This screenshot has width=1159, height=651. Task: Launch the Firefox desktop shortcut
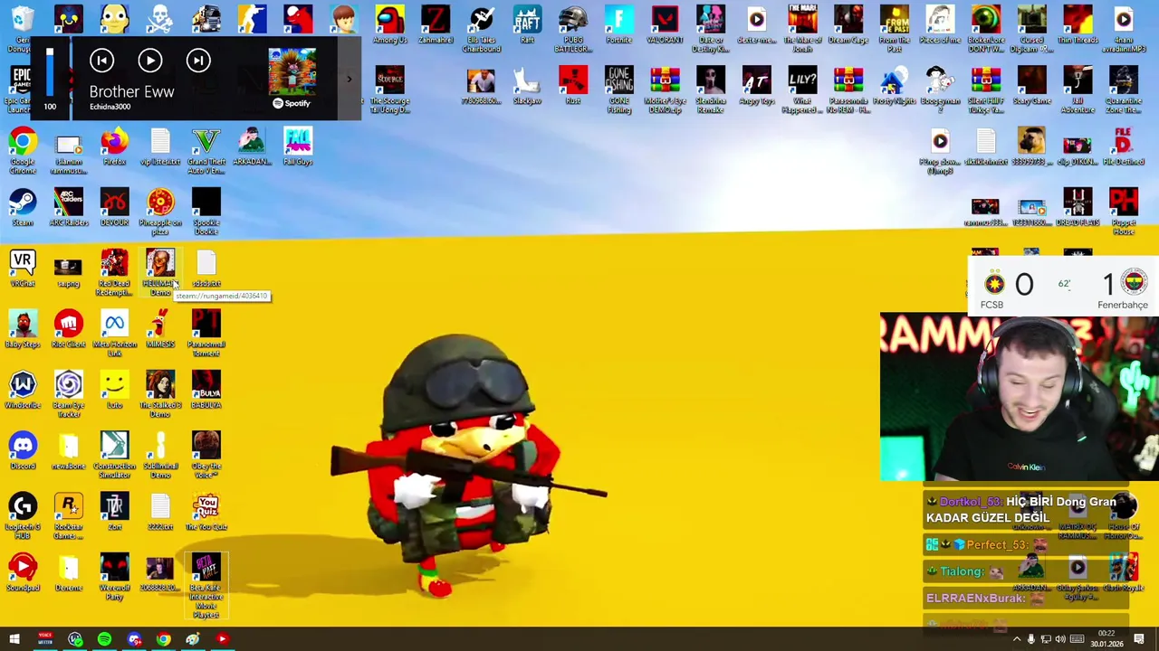click(x=114, y=146)
